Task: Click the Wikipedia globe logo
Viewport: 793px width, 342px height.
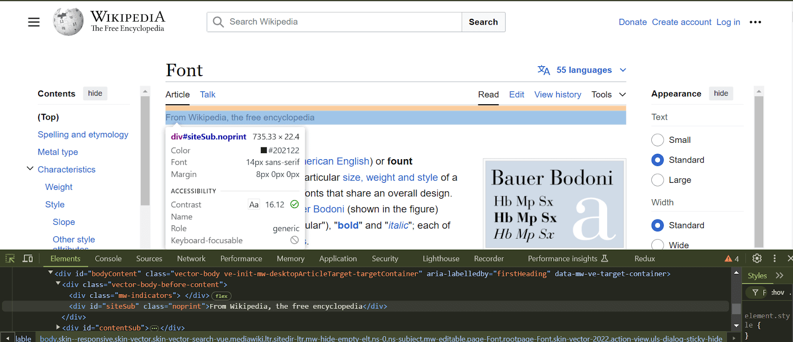Action: [68, 22]
